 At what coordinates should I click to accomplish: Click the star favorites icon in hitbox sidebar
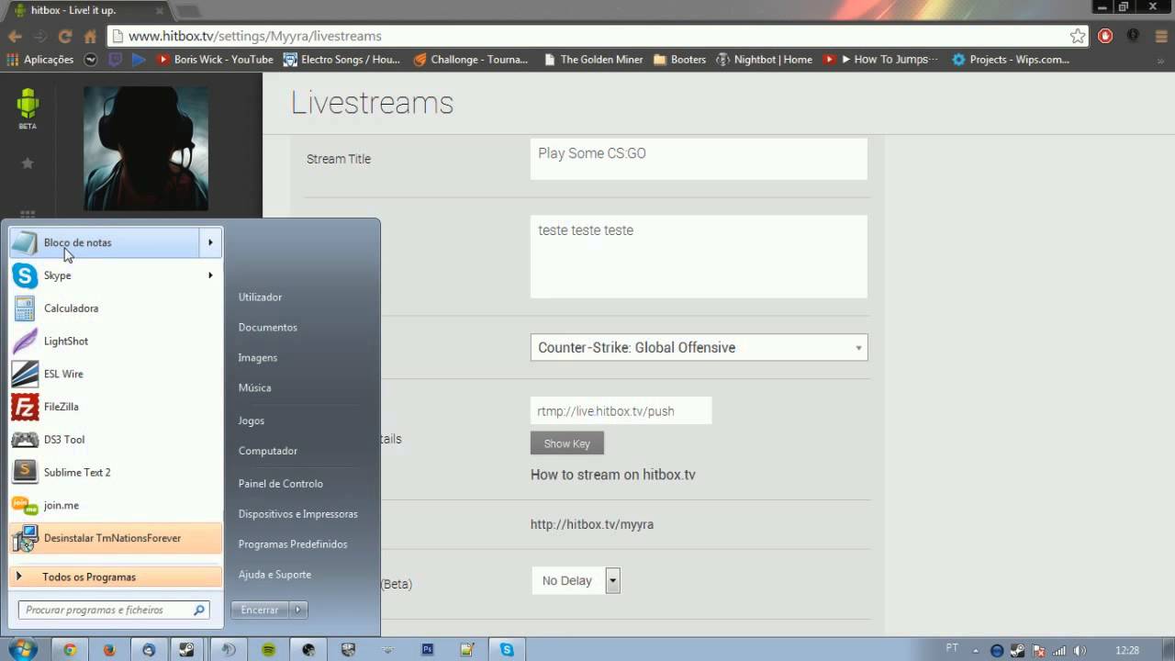click(28, 162)
